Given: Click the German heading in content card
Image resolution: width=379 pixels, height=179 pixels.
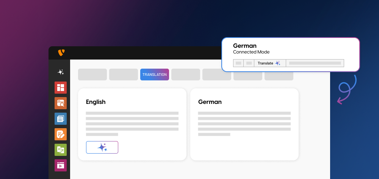Looking at the screenshot, I should pyautogui.click(x=210, y=102).
